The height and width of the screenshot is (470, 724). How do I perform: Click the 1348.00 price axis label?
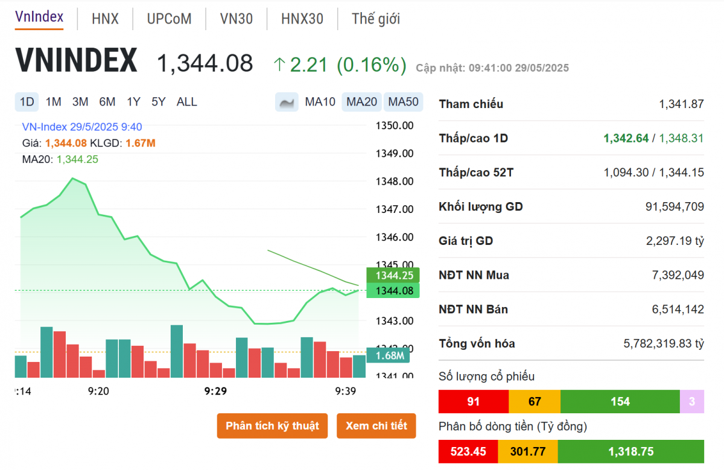point(394,181)
